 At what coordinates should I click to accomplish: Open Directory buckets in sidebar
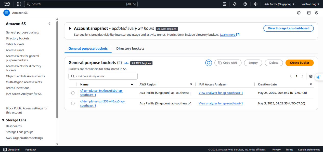coord(18,38)
